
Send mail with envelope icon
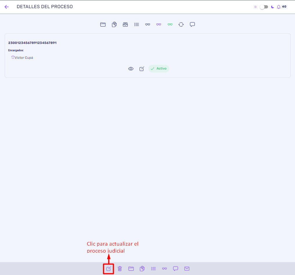(x=187, y=269)
